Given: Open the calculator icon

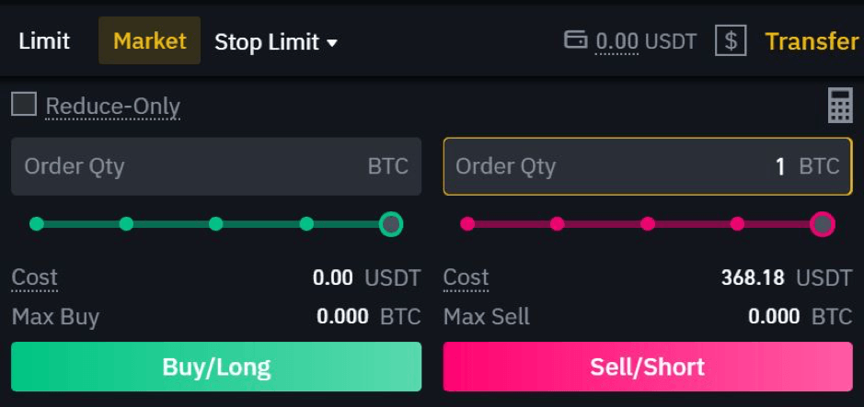Looking at the screenshot, I should [x=840, y=106].
